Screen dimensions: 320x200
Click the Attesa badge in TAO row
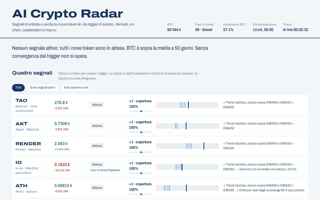click(97, 105)
